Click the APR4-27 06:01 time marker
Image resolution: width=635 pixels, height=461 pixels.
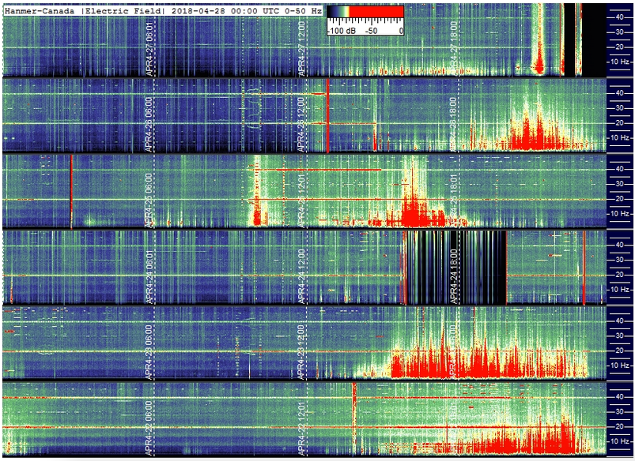click(149, 49)
